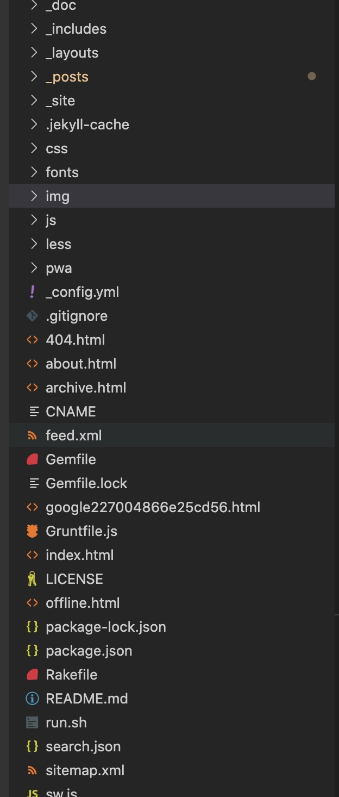Click the package.json braces icon
Image resolution: width=339 pixels, height=797 pixels.
33,651
